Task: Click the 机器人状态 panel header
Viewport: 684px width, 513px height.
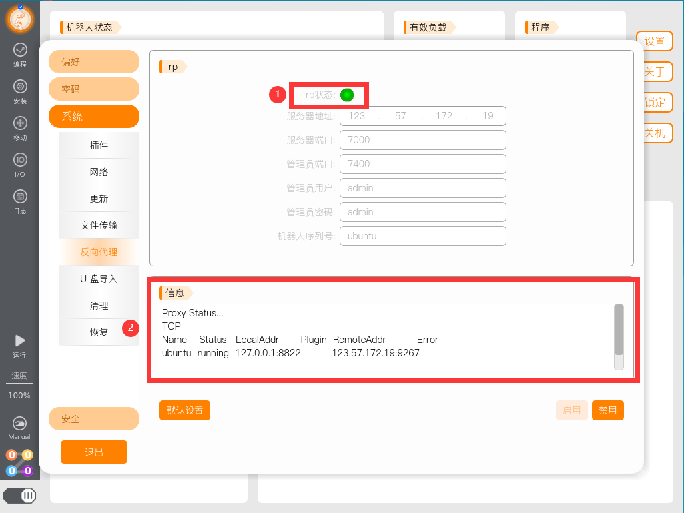Action: 90,27
